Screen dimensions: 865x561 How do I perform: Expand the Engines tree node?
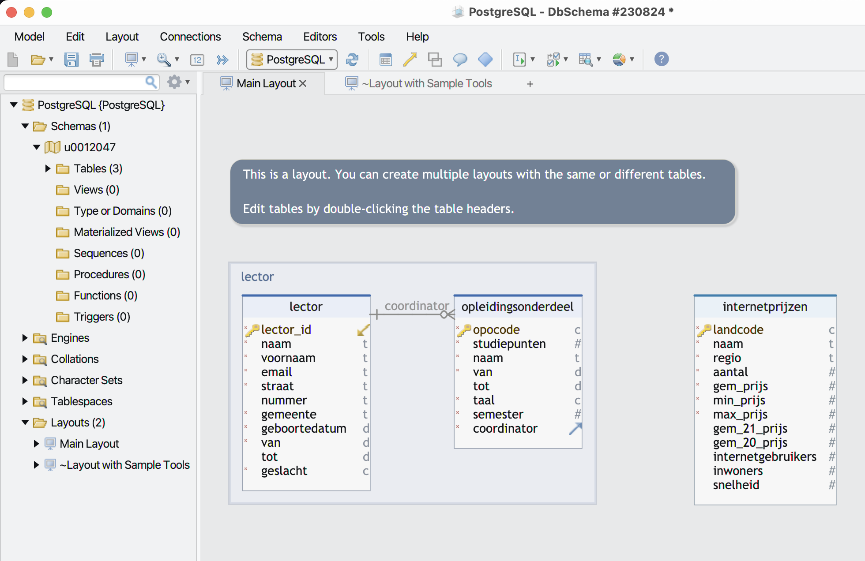pos(25,338)
